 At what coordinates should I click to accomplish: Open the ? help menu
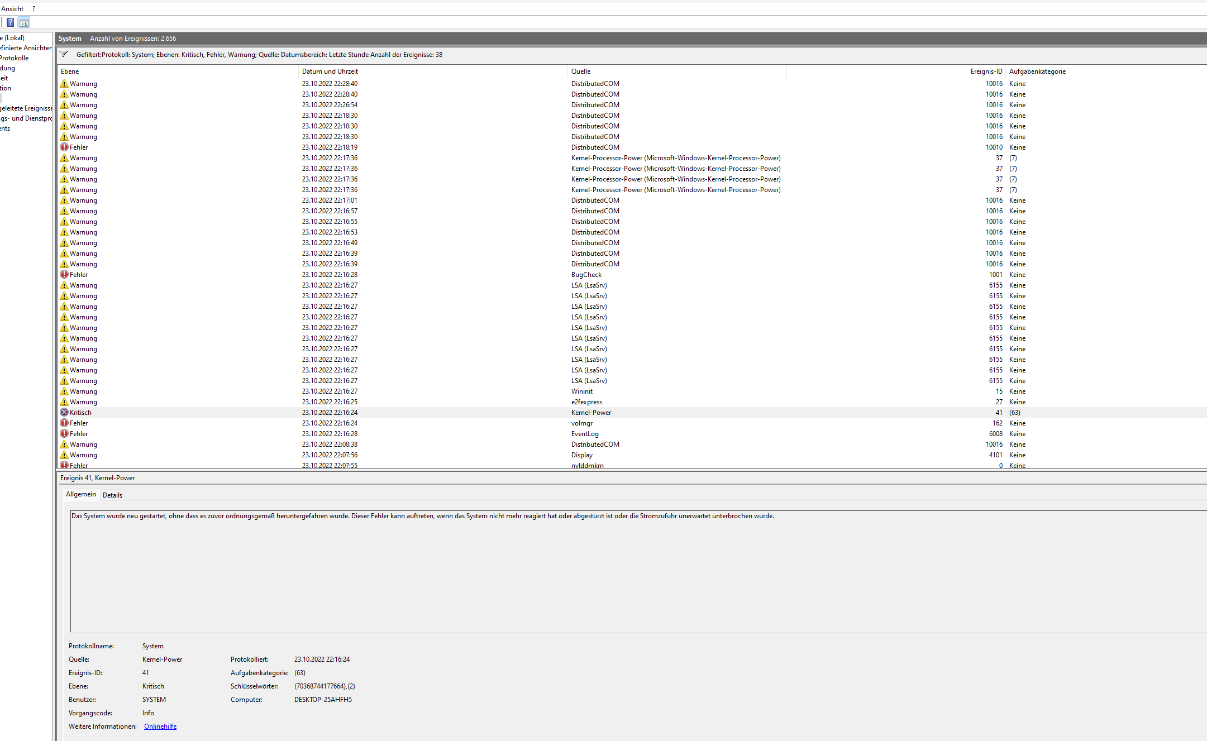[33, 8]
